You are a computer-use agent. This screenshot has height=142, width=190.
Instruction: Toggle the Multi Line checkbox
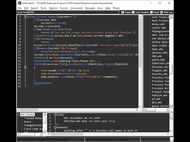[161, 12]
